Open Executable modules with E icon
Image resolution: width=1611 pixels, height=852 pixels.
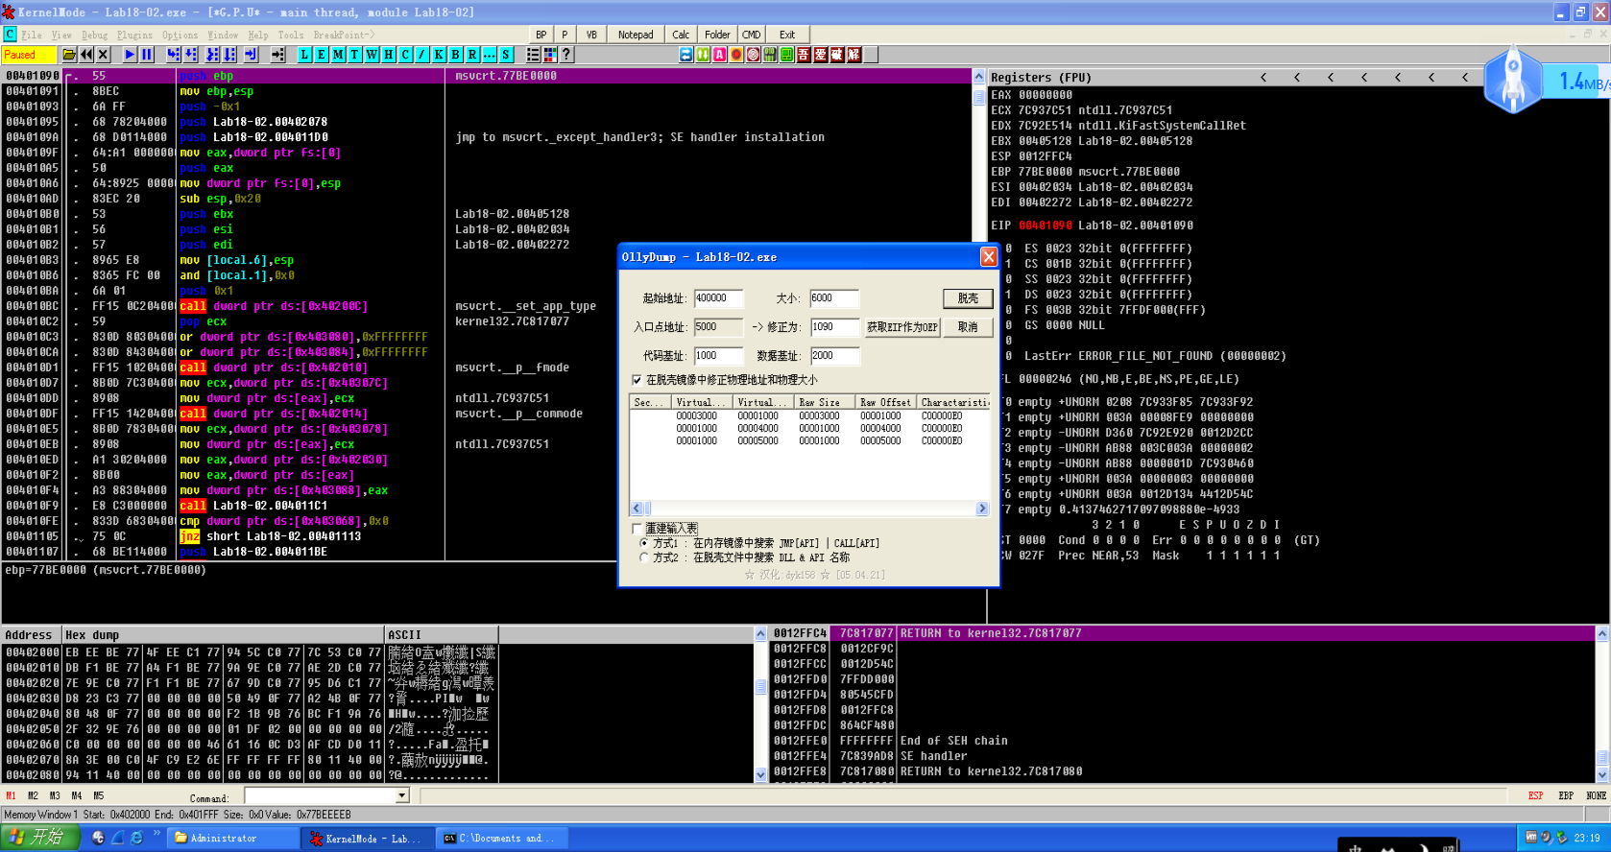(322, 55)
